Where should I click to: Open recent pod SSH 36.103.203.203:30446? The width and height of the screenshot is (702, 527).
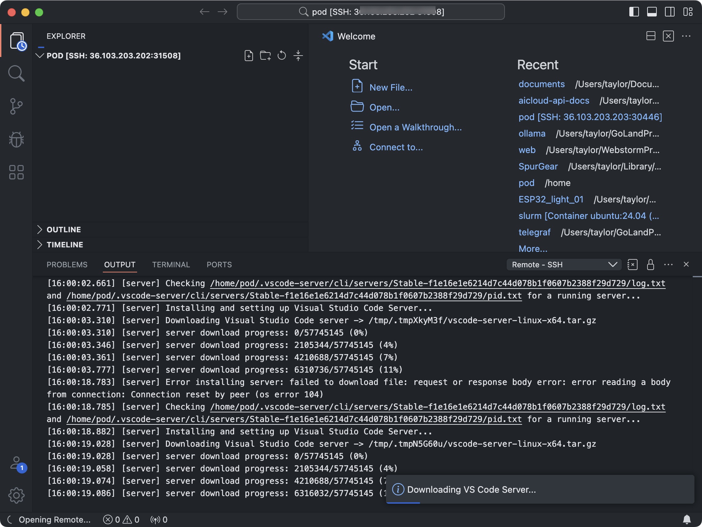[x=590, y=117]
